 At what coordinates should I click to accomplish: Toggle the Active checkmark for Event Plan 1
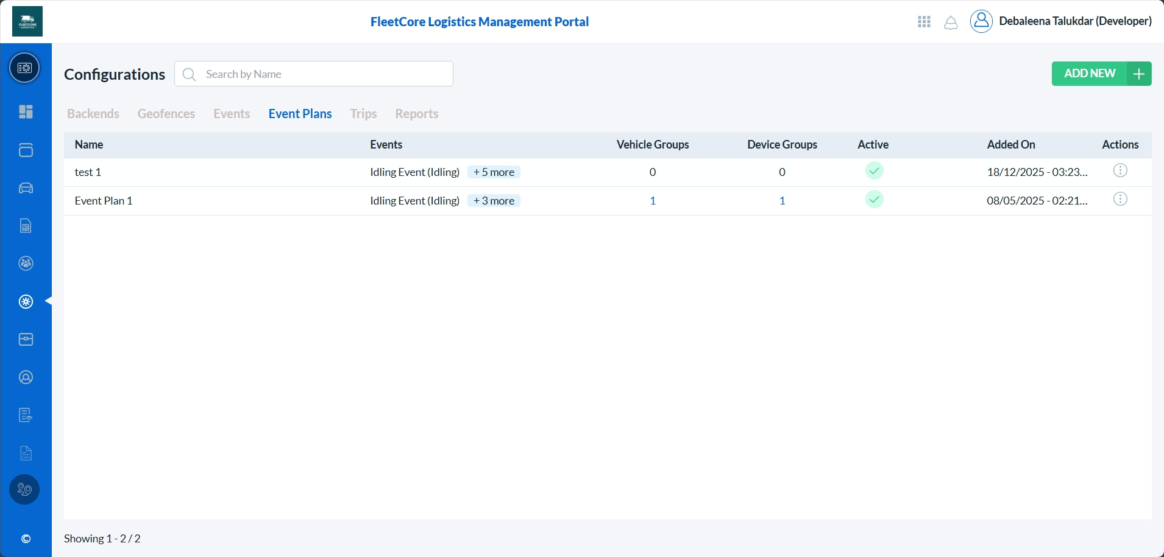(874, 200)
